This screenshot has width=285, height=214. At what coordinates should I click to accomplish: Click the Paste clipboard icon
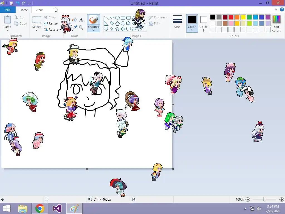point(8,20)
